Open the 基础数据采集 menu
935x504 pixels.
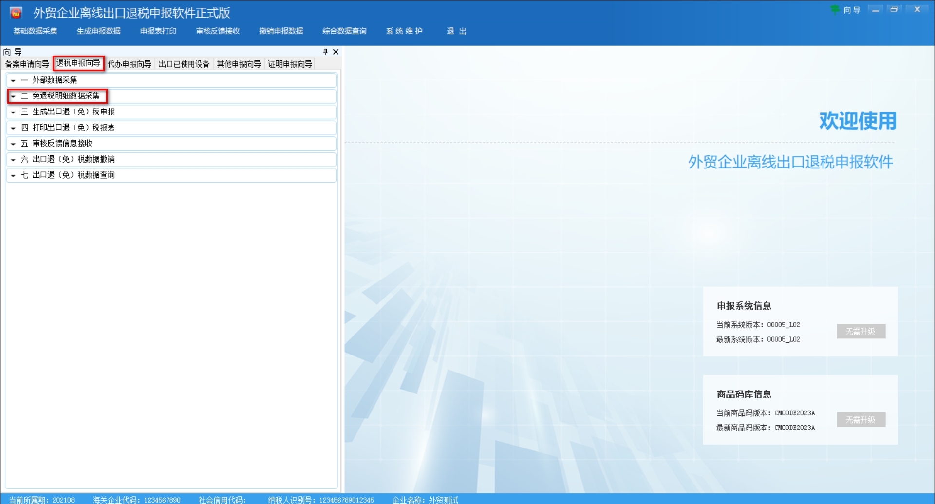click(x=35, y=31)
